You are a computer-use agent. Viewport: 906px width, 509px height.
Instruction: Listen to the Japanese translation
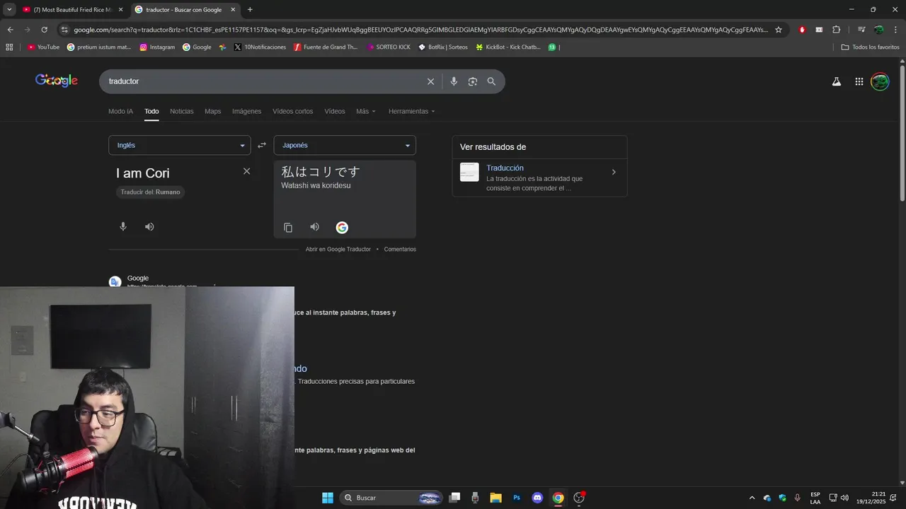click(314, 227)
